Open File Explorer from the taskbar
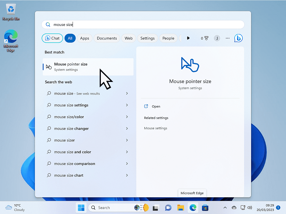The height and width of the screenshot is (214, 286). point(181,208)
